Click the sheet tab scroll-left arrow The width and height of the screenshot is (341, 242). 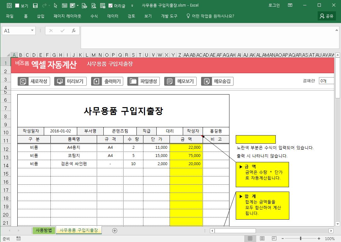click(9, 230)
